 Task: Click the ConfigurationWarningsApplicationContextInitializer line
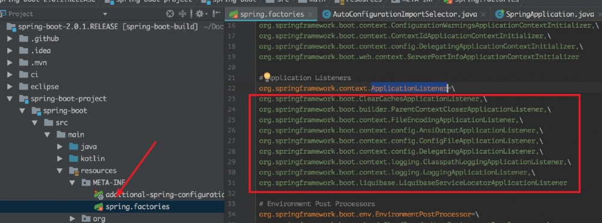[x=429, y=25]
